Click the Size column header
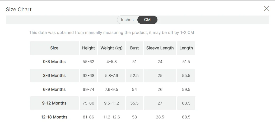275x125 pixels. click(54, 48)
